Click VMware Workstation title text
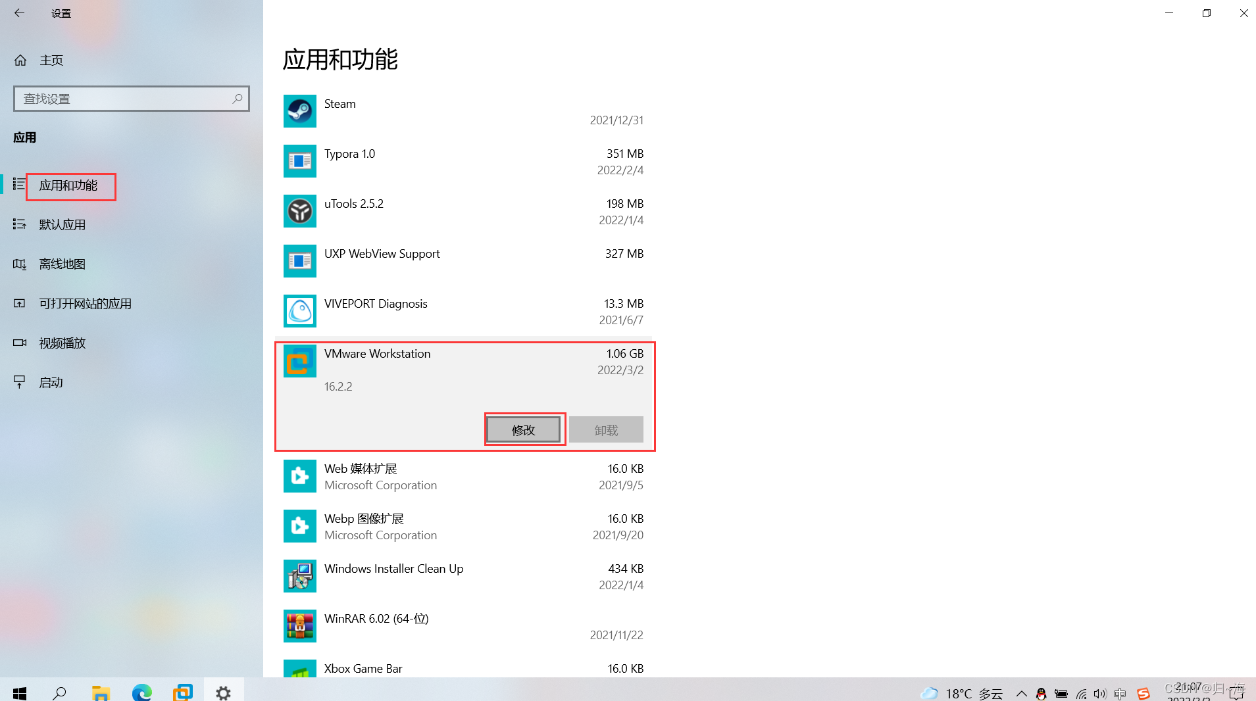Screen dimensions: 1256x701 click(377, 354)
